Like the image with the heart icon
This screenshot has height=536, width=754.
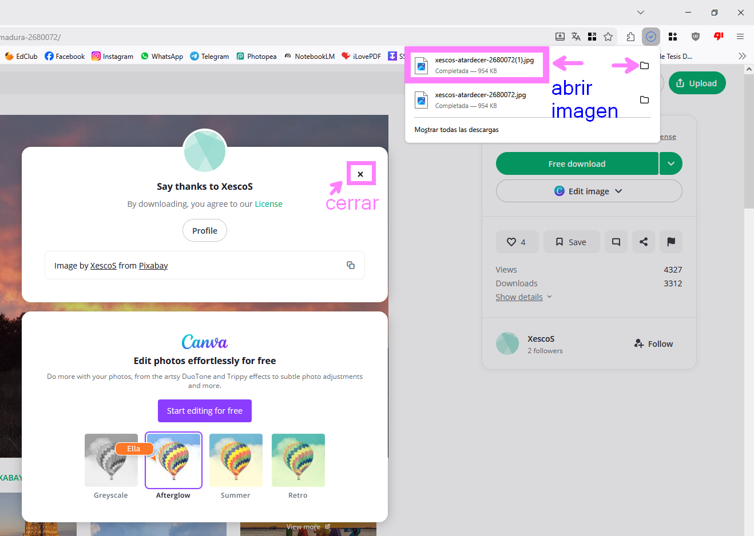[517, 242]
